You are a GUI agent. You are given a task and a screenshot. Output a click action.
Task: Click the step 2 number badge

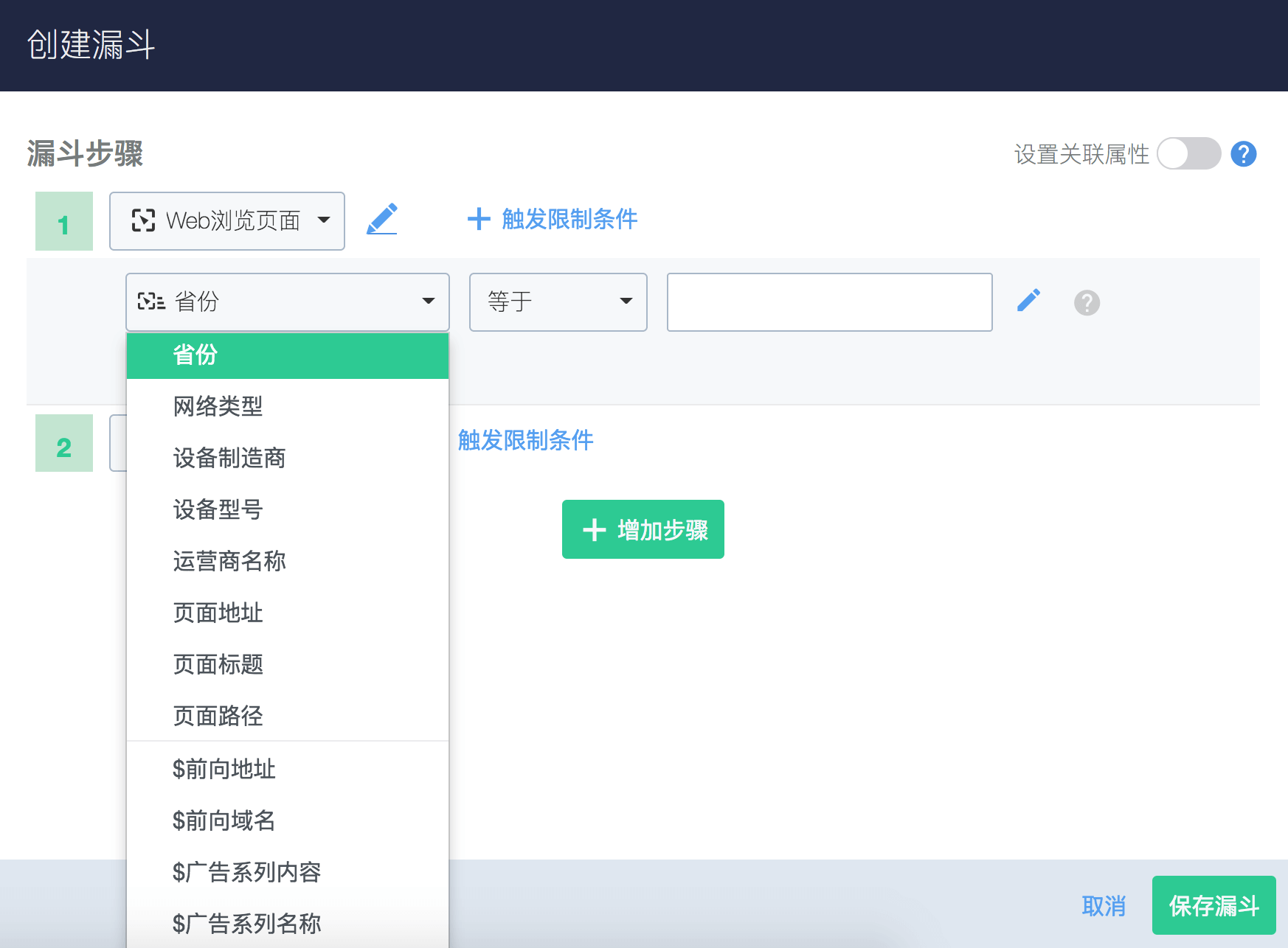(64, 443)
